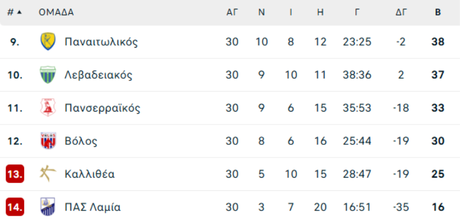This screenshot has height=219, width=460.
Task: Open the Παναιτωλικός team name link
Action: point(101,41)
